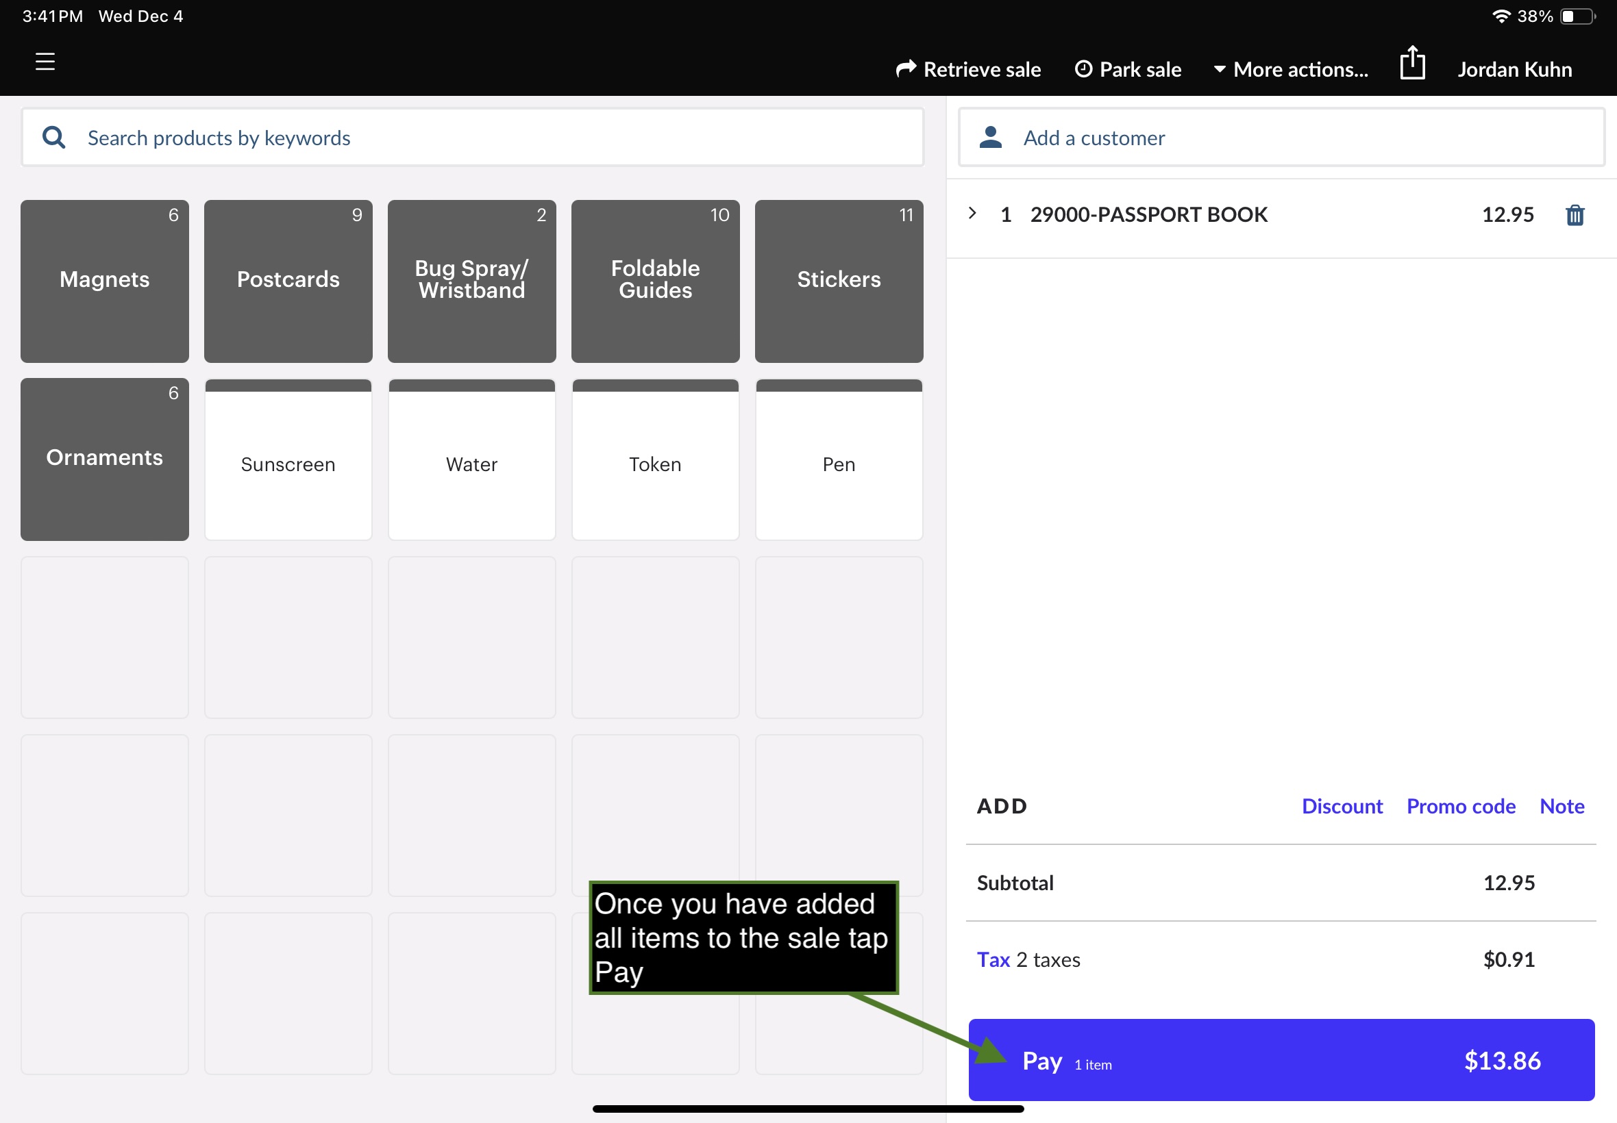Viewport: 1617px width, 1123px height.
Task: Open the hamburger menu
Action: click(x=45, y=62)
